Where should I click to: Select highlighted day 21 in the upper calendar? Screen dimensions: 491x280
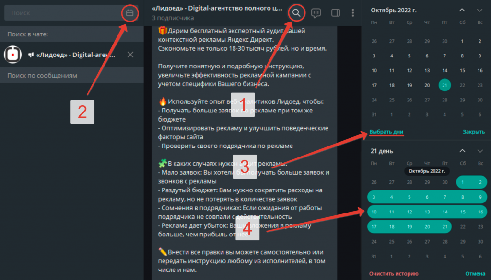[444, 85]
